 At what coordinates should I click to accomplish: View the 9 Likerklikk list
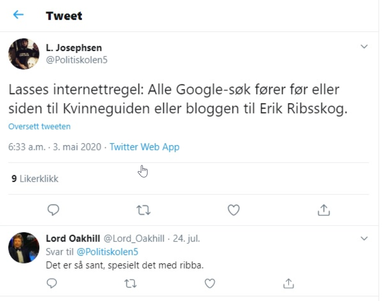[x=35, y=179]
